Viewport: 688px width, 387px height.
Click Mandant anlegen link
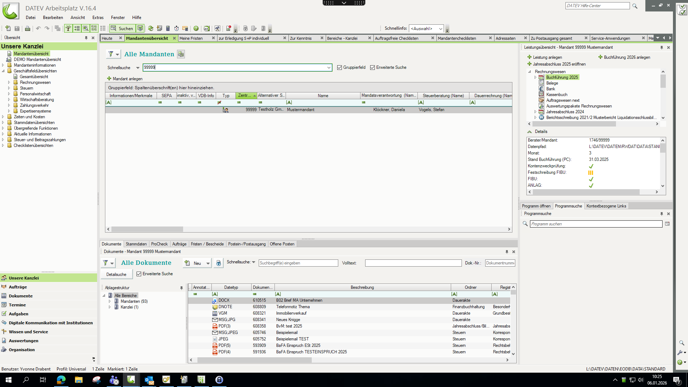(x=127, y=79)
